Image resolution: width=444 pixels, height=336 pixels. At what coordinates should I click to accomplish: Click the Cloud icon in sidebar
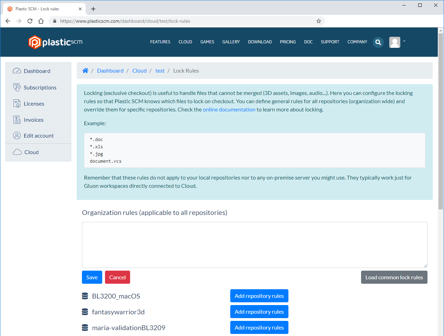tap(17, 152)
